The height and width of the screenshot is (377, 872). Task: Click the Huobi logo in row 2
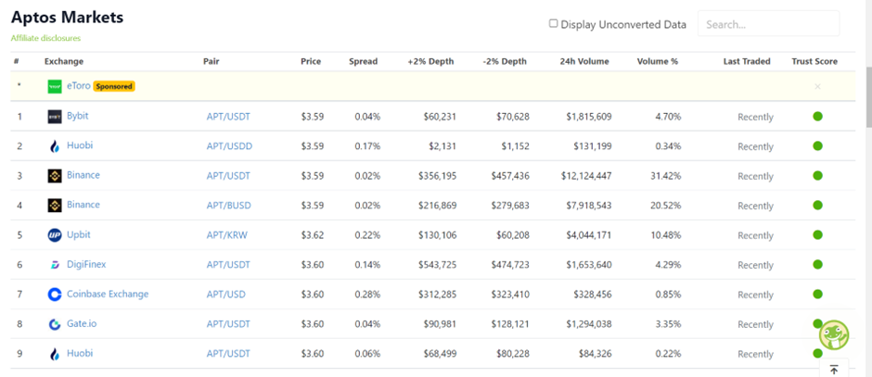click(55, 146)
